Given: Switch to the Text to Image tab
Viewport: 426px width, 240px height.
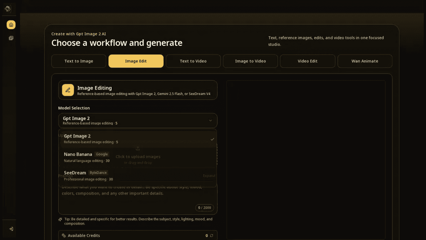Looking at the screenshot, I should 79,61.
